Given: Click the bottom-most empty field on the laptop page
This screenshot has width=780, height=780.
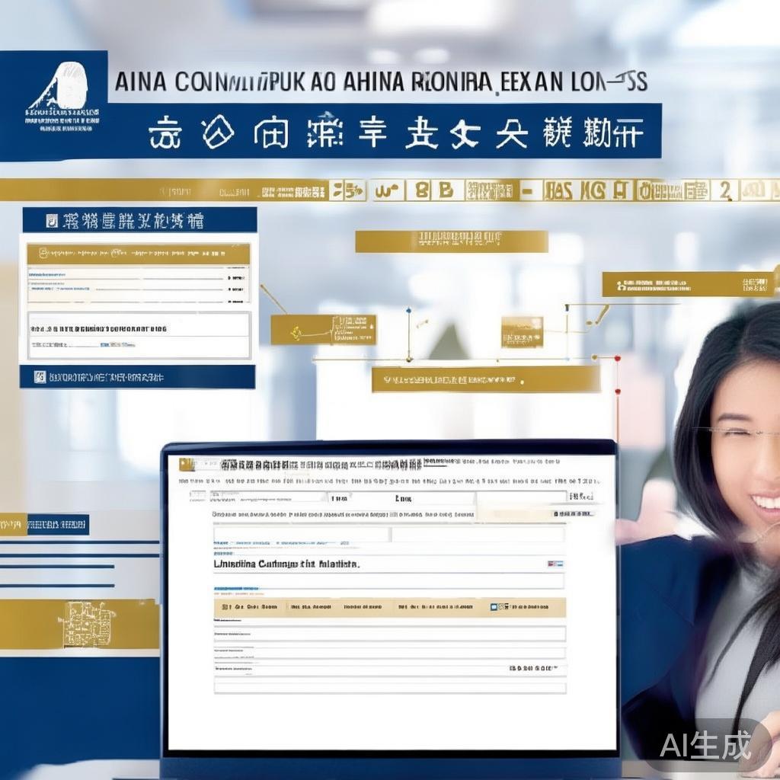Looking at the screenshot, I should pos(390,688).
